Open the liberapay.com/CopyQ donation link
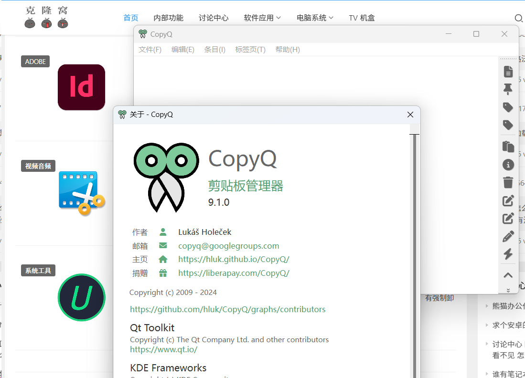This screenshot has height=378, width=525. point(234,273)
